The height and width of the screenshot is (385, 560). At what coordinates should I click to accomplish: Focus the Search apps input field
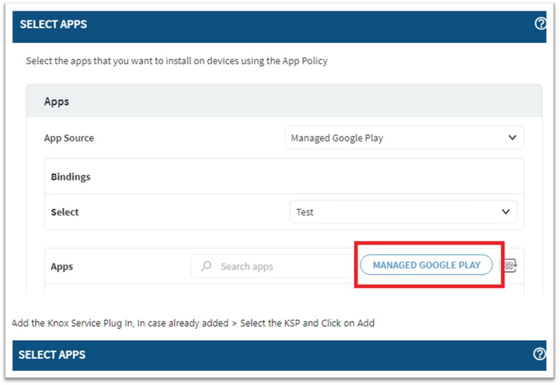click(x=278, y=267)
